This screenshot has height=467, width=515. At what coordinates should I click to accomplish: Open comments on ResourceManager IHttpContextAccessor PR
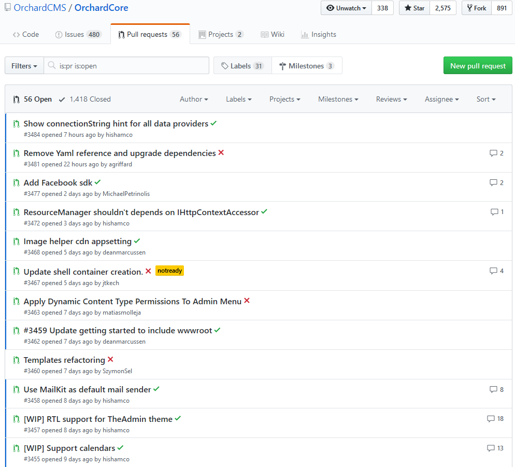coord(497,211)
